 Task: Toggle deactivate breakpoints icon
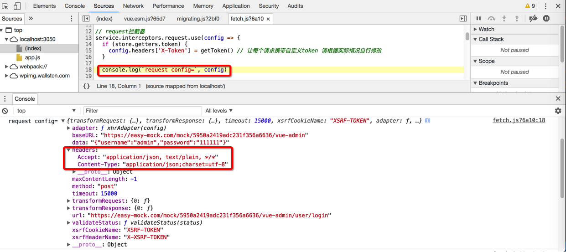point(533,18)
